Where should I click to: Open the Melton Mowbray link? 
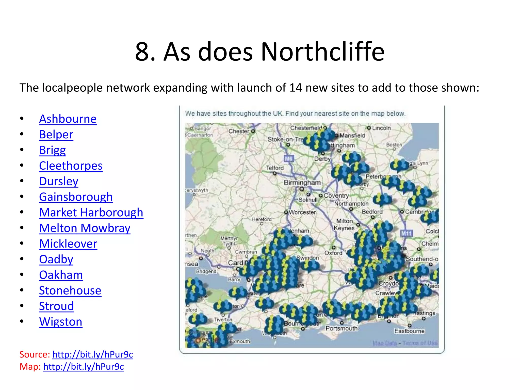85,228
